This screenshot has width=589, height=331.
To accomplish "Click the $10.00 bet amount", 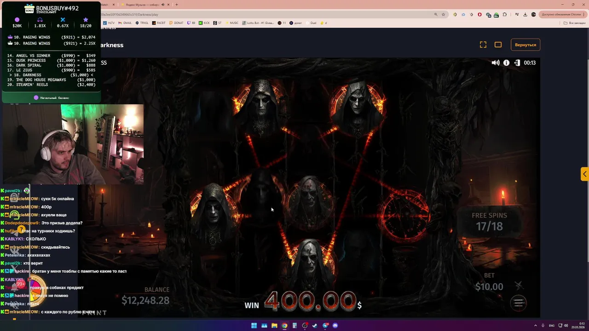I will (x=489, y=286).
